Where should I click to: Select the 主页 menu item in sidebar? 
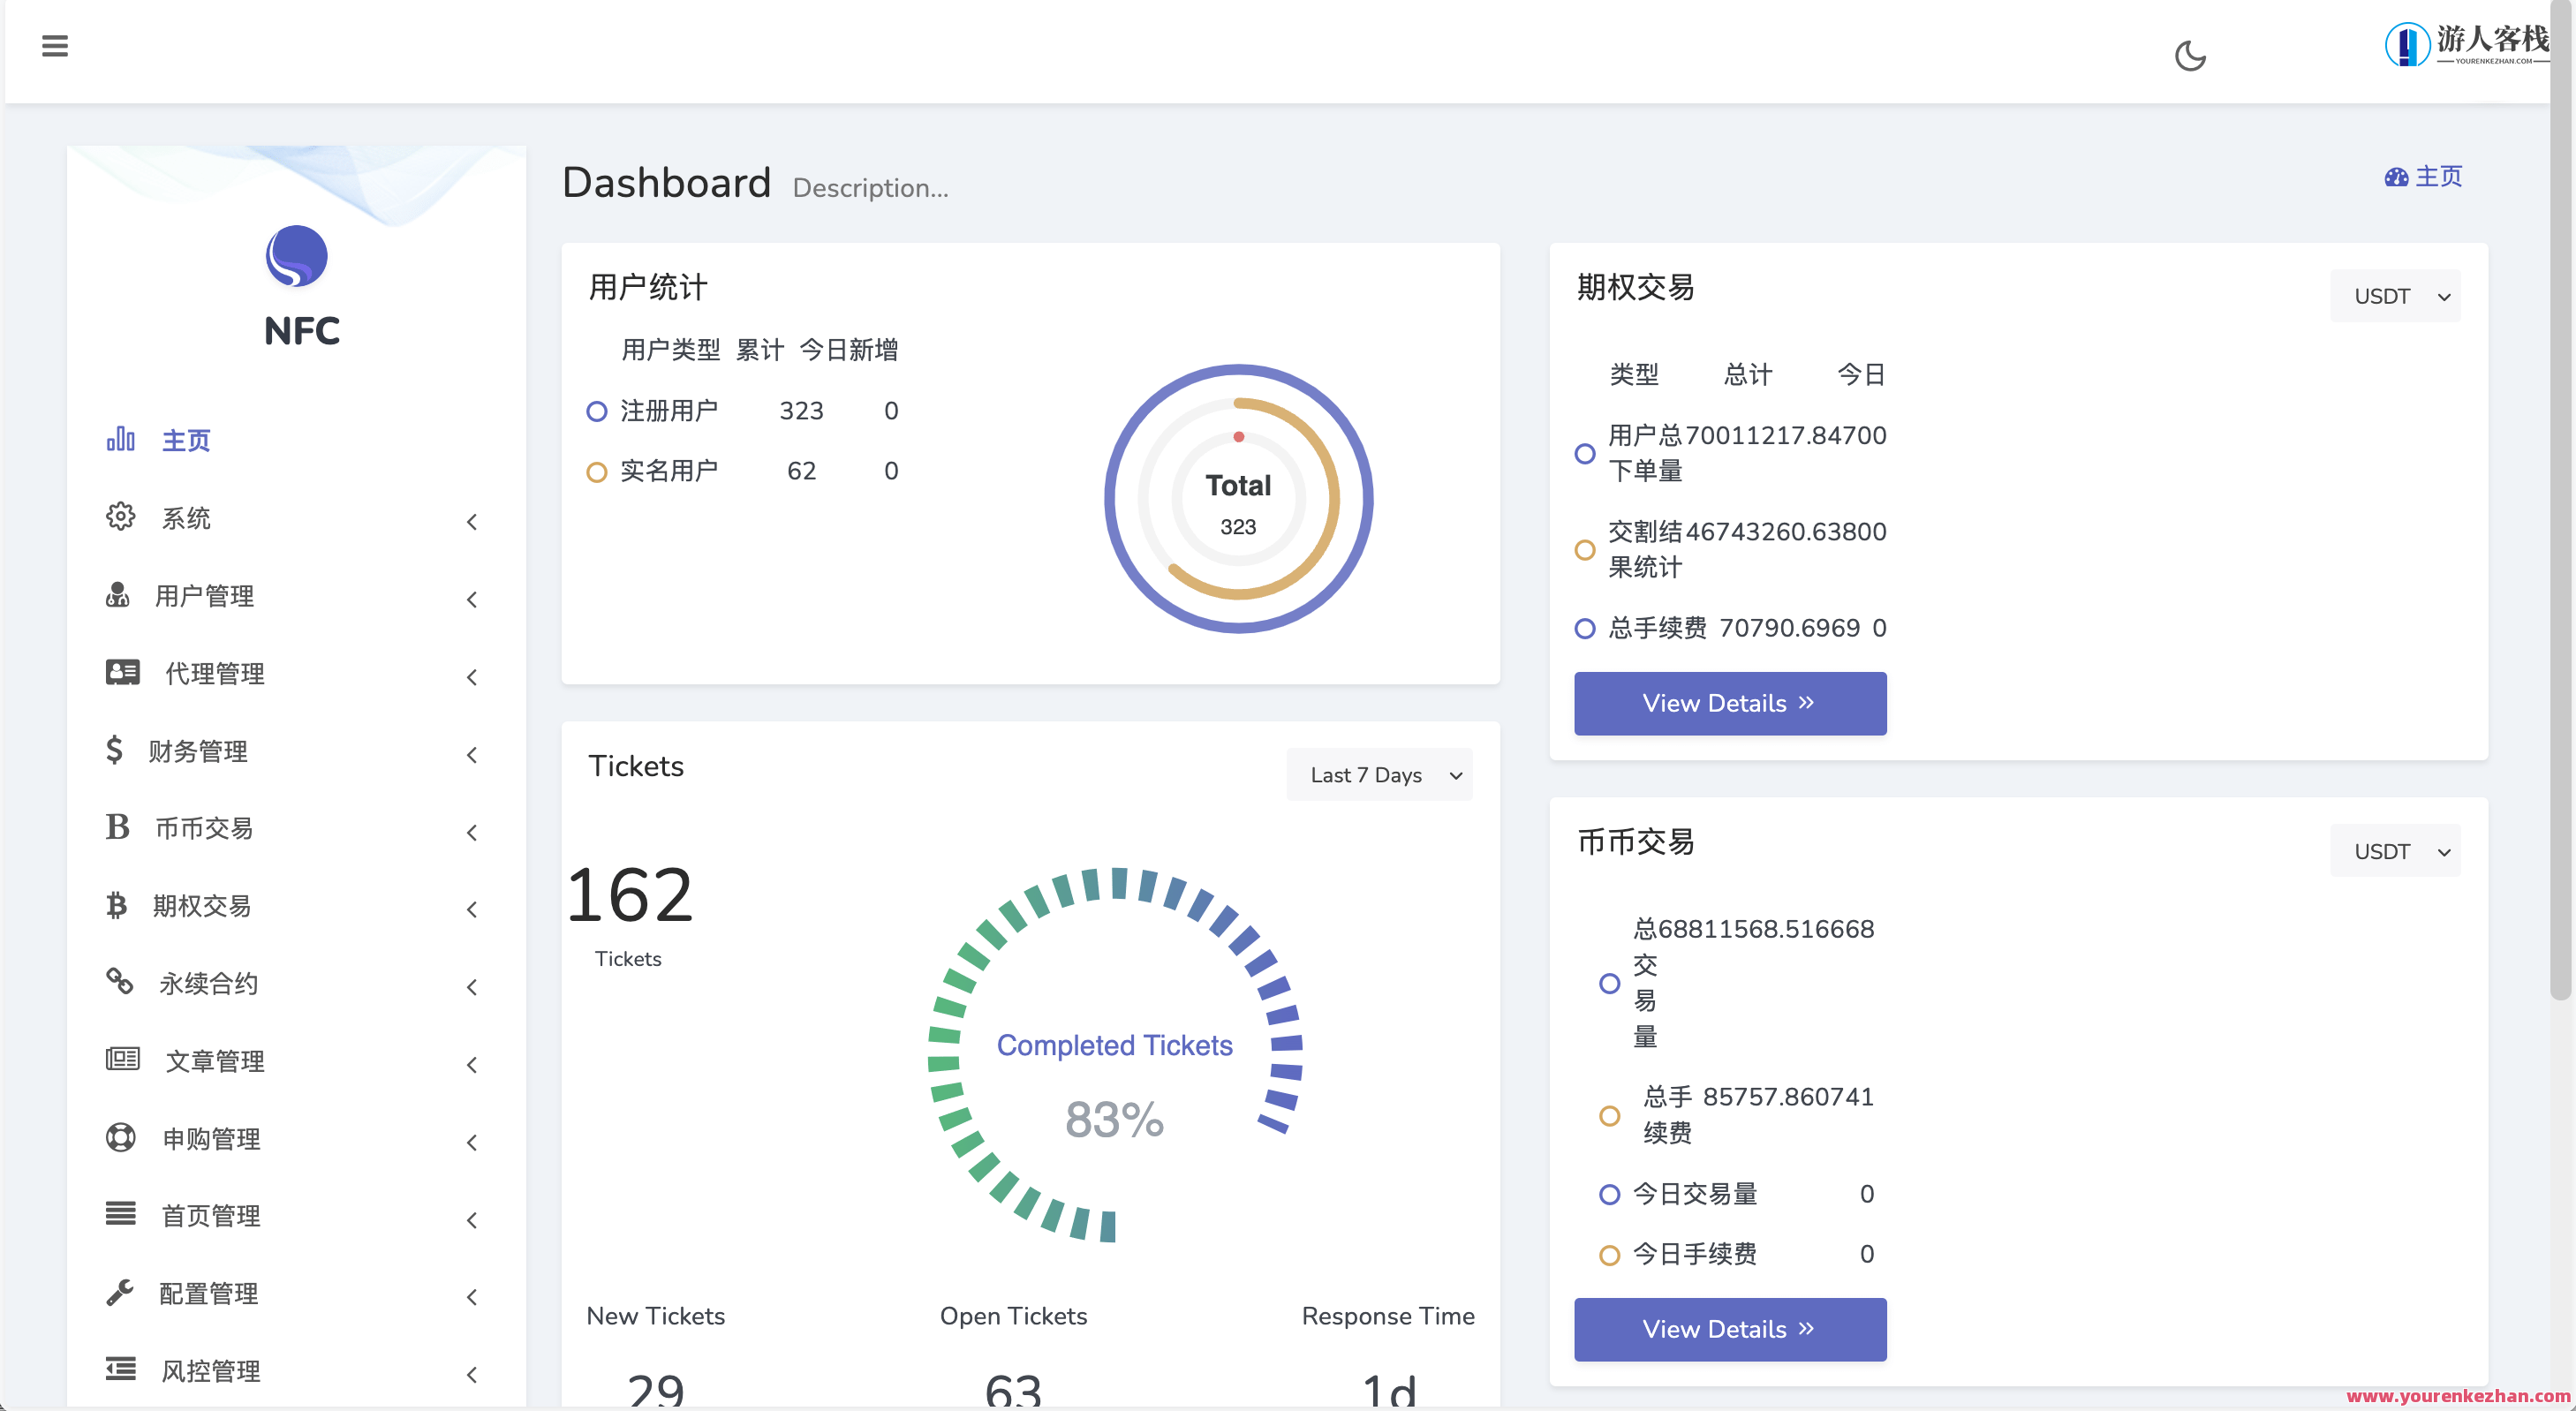[x=186, y=439]
